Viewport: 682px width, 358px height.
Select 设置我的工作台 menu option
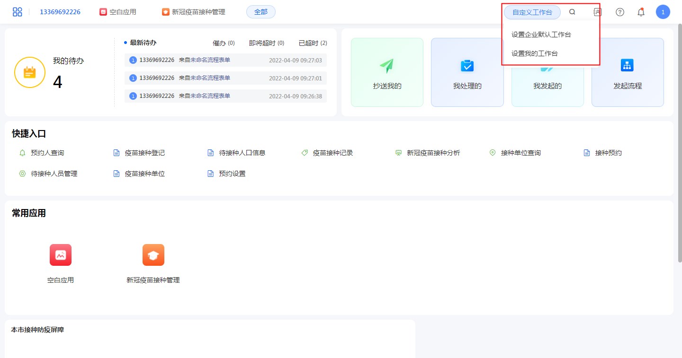click(534, 53)
